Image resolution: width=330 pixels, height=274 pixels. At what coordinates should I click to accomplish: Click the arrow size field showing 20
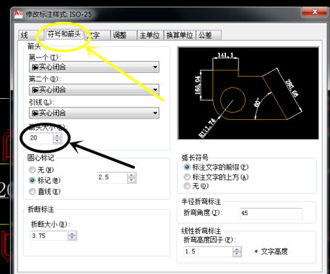41,138
